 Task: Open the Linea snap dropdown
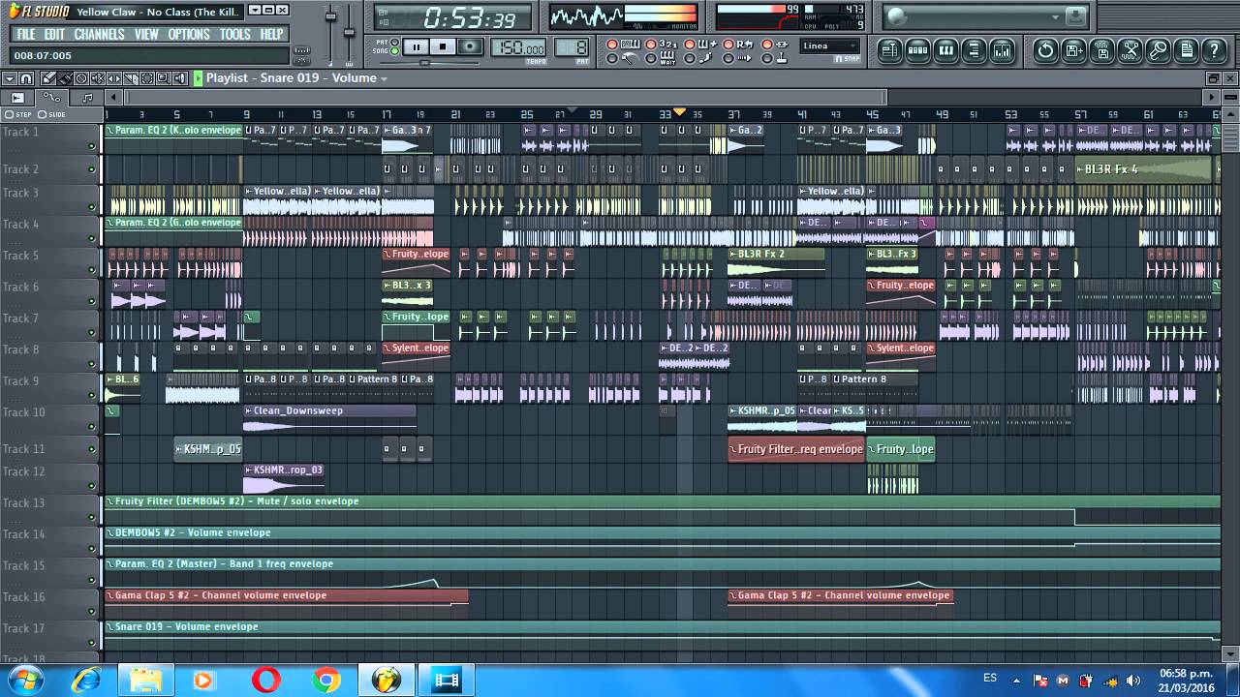pyautogui.click(x=830, y=45)
